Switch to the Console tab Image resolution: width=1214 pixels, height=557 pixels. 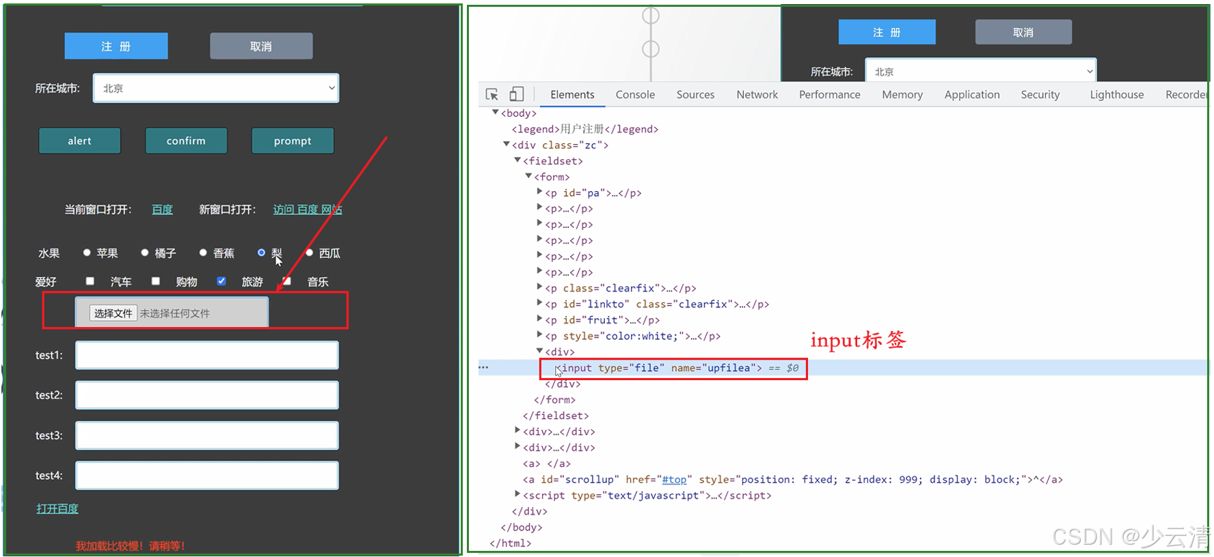point(635,95)
